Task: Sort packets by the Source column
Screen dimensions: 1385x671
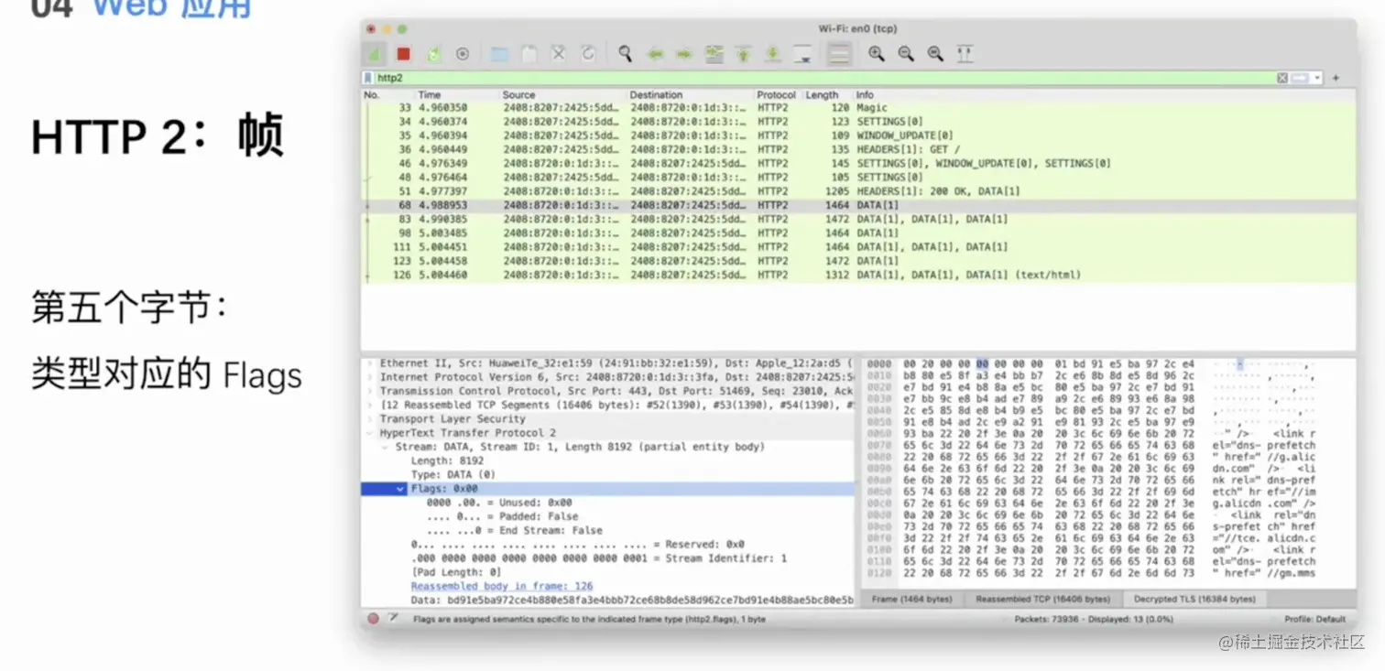Action: 518,94
